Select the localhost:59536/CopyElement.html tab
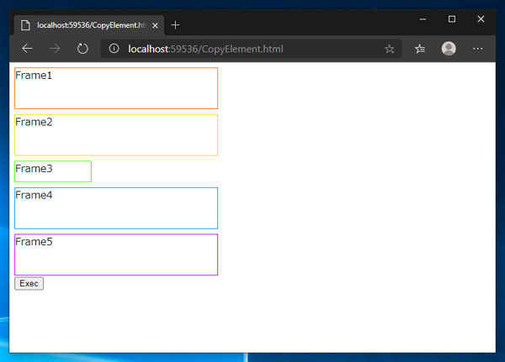The width and height of the screenshot is (505, 362). [x=89, y=25]
